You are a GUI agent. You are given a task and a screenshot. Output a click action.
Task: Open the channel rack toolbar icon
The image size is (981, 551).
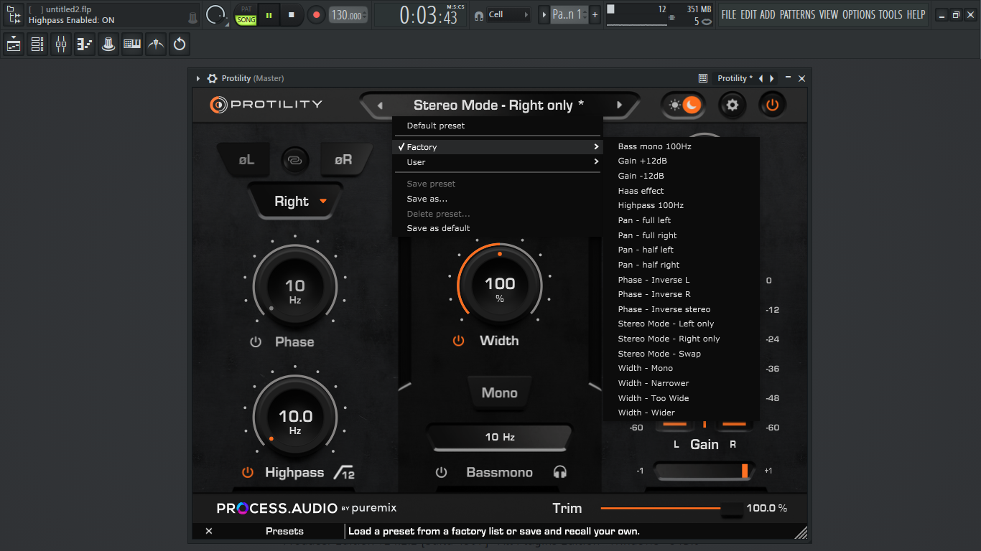pos(37,44)
